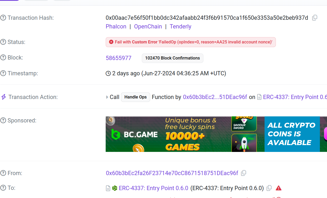Open help icon next to Transaction Hash
Image resolution: width=327 pixels, height=198 pixels.
[x=3, y=18]
